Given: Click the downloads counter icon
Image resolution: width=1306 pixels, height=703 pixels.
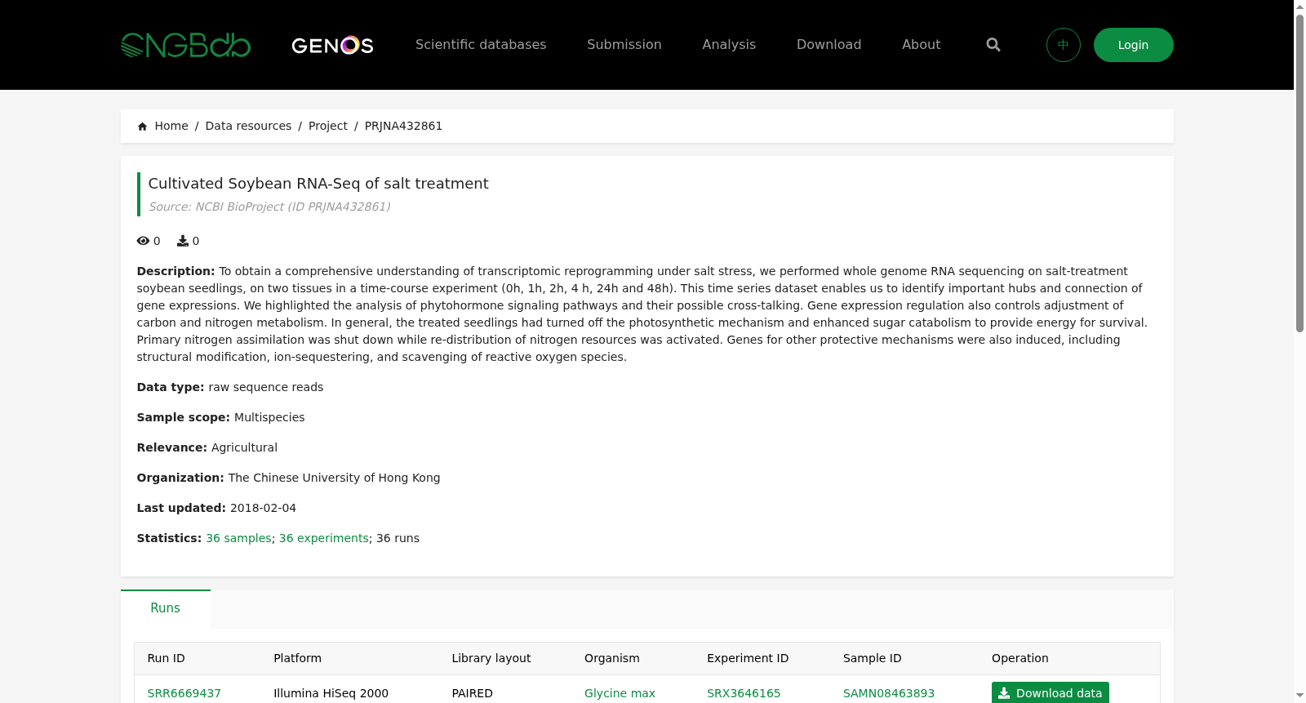Looking at the screenshot, I should pyautogui.click(x=183, y=241).
